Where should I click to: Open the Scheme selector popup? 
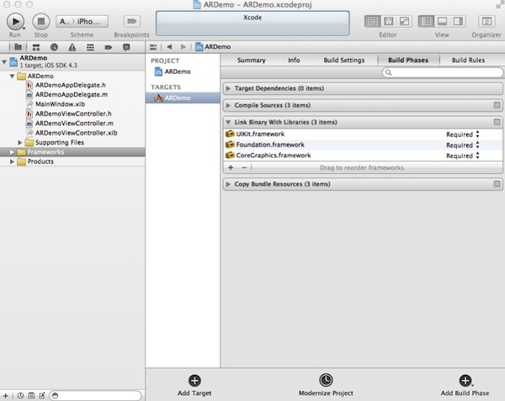[x=82, y=22]
